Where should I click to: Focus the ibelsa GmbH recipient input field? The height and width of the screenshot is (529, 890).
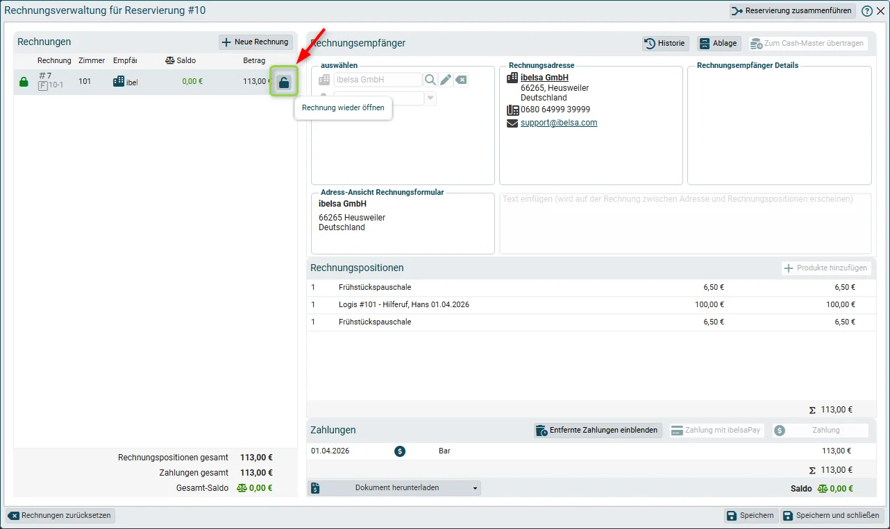coord(378,80)
